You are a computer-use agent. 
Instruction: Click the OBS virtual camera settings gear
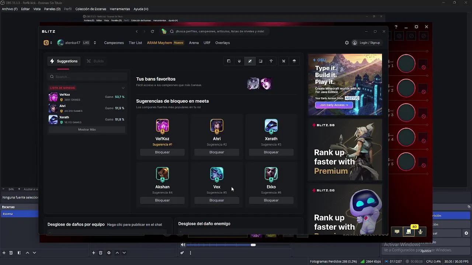point(466,233)
